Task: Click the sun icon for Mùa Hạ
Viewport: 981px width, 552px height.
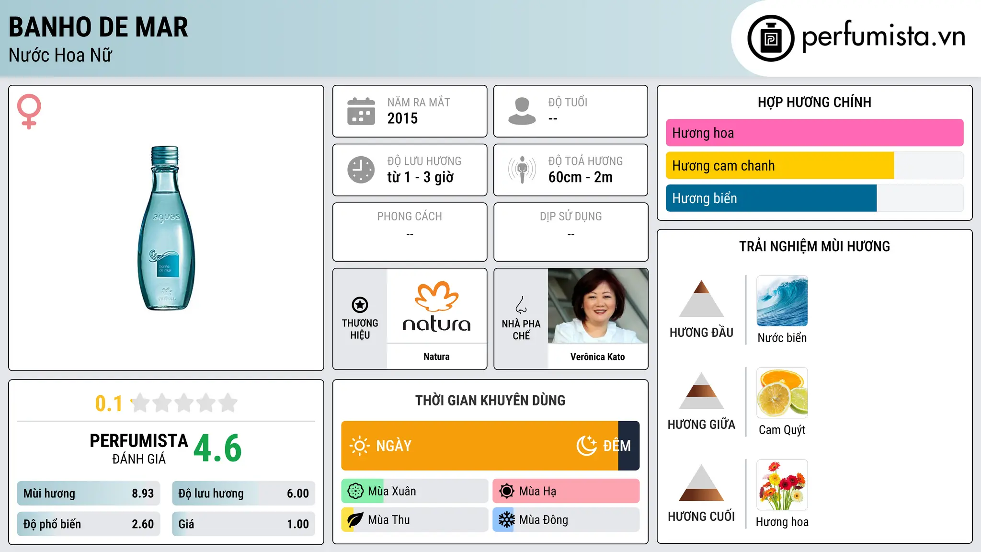Action: (507, 491)
